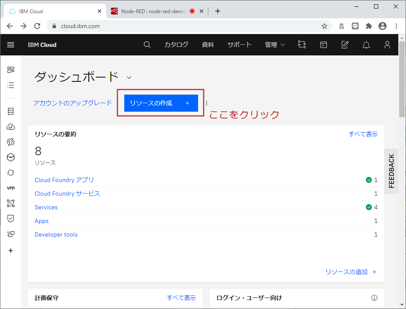
Task: Open the overflow menu beside リソースの作成
Action: [207, 103]
